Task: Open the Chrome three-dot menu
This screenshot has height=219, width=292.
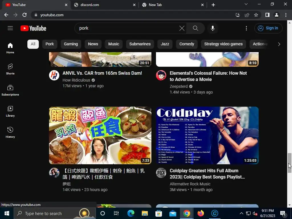Action: [x=286, y=15]
